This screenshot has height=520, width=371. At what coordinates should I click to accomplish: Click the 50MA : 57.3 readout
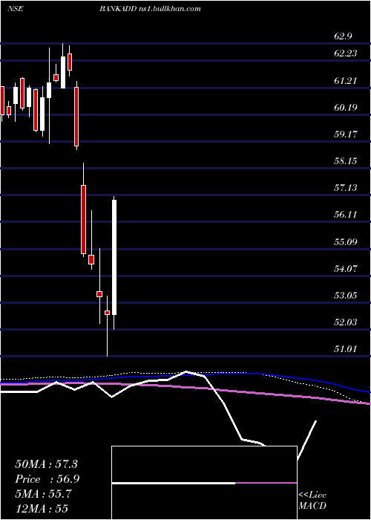pos(46,464)
